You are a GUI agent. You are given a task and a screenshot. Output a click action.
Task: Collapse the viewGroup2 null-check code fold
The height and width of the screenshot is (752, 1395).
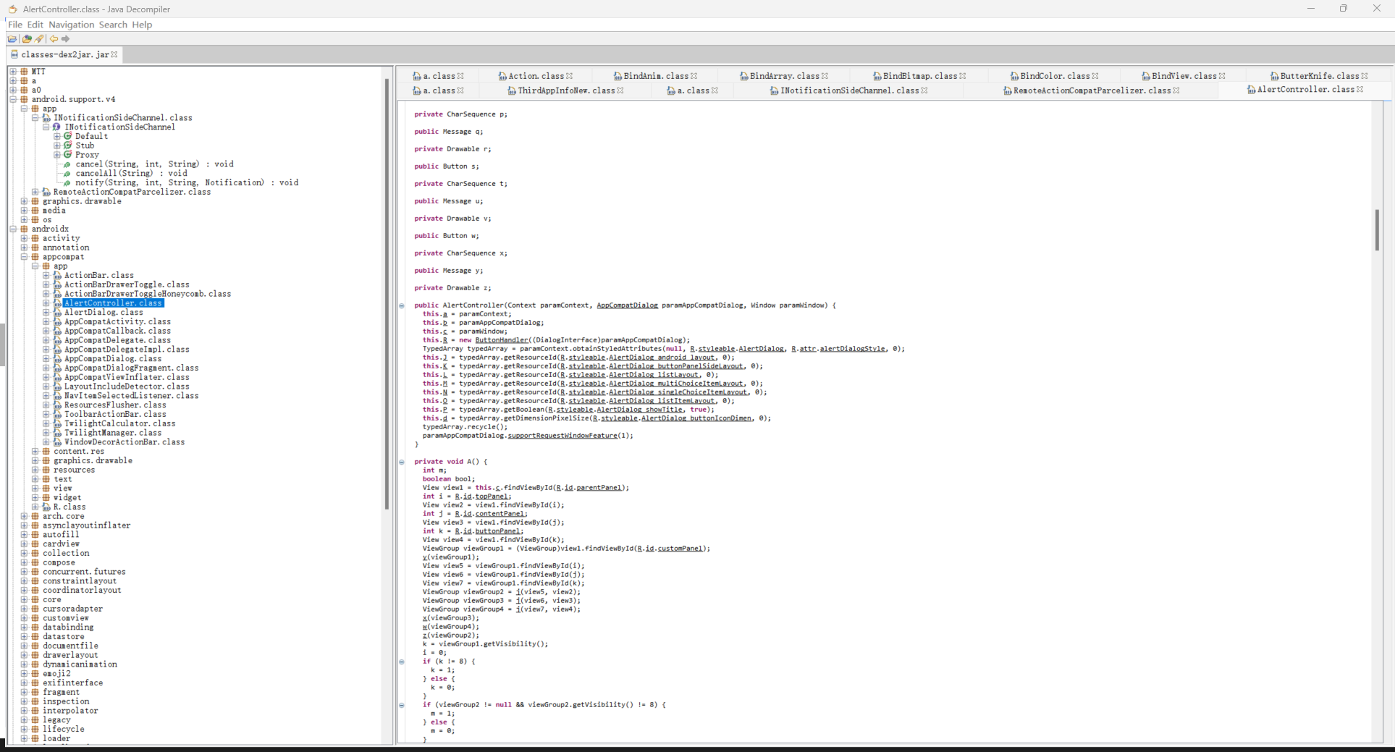click(x=402, y=706)
